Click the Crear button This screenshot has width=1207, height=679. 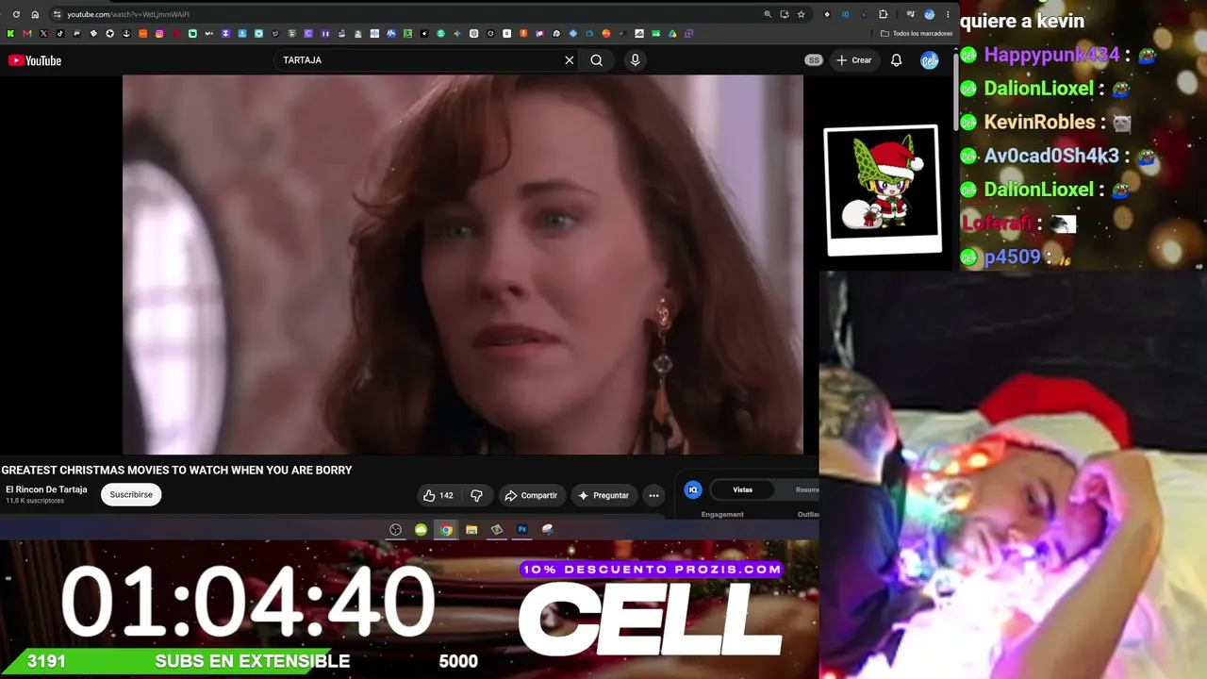pos(853,60)
